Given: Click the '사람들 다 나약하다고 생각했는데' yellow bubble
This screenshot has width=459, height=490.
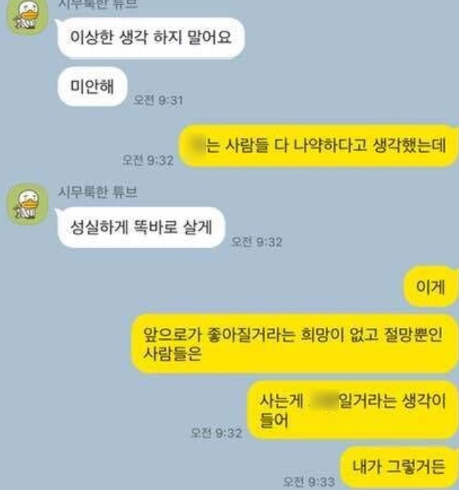Looking at the screenshot, I should [x=319, y=145].
